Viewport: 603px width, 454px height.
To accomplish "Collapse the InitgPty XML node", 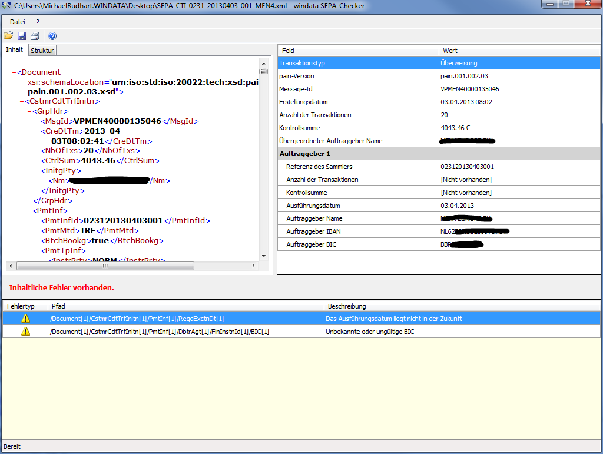I will point(38,171).
